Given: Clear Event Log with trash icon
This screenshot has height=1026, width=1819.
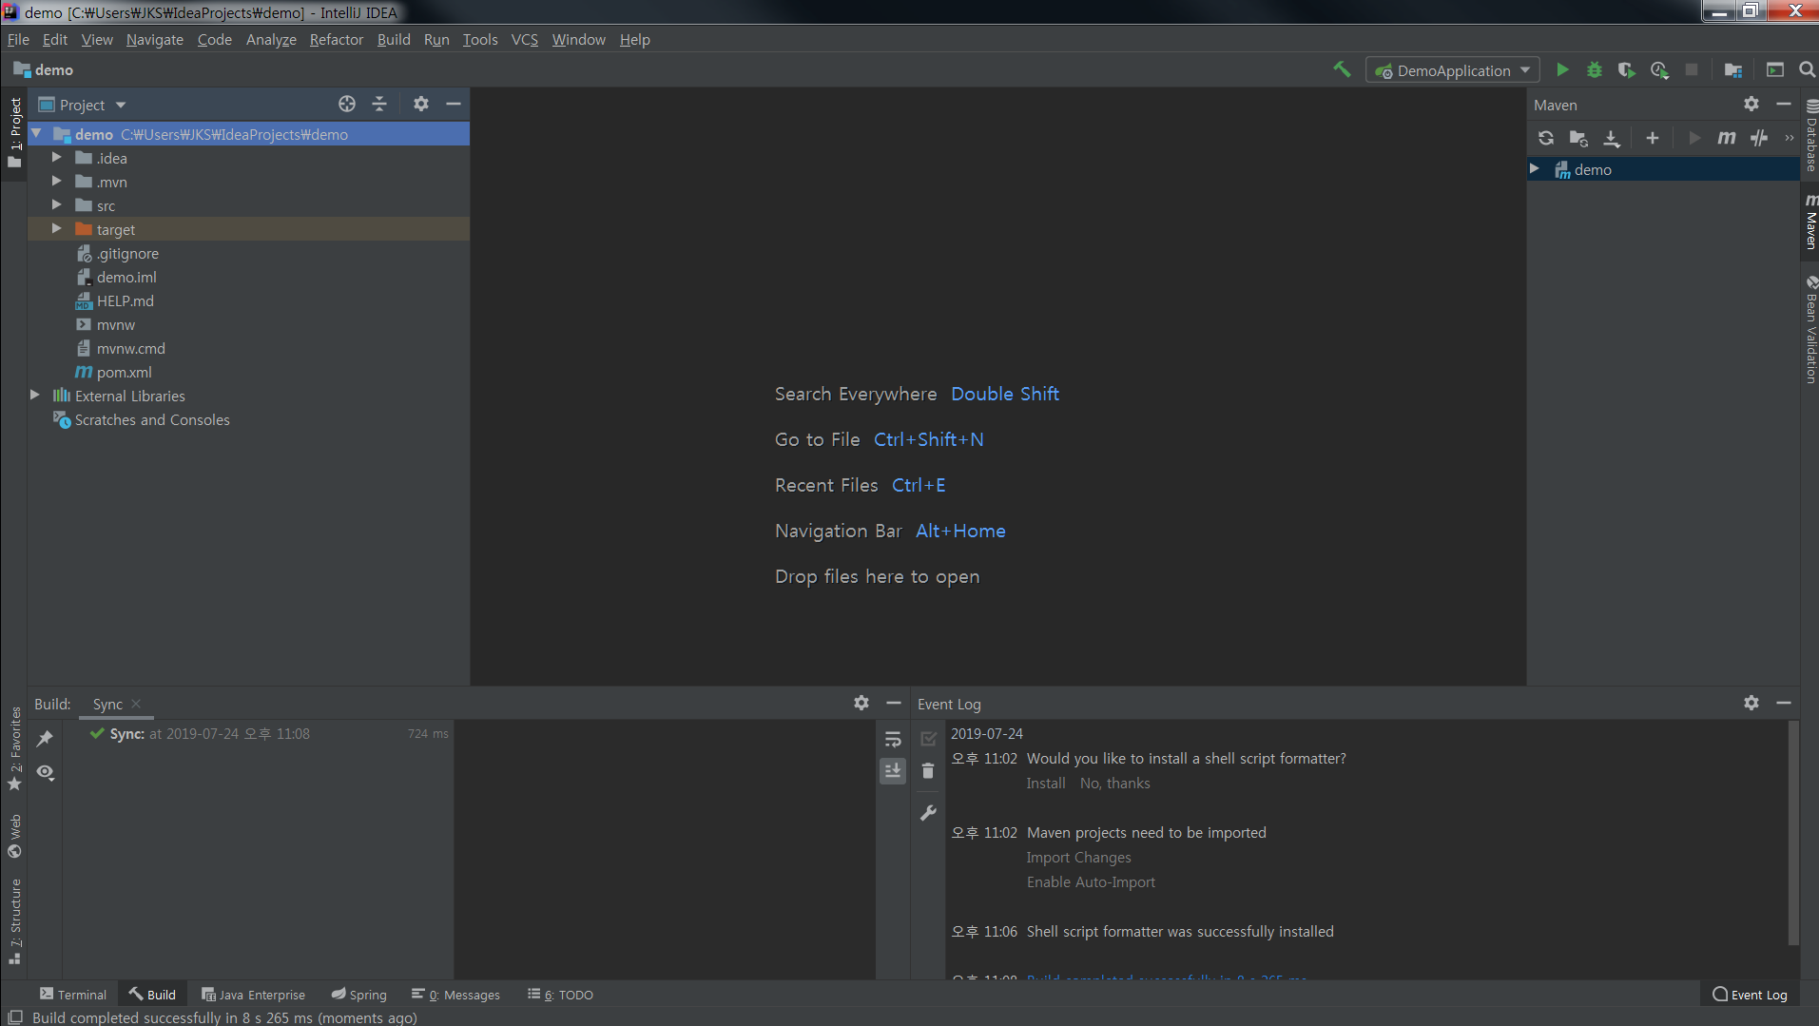Looking at the screenshot, I should [928, 771].
